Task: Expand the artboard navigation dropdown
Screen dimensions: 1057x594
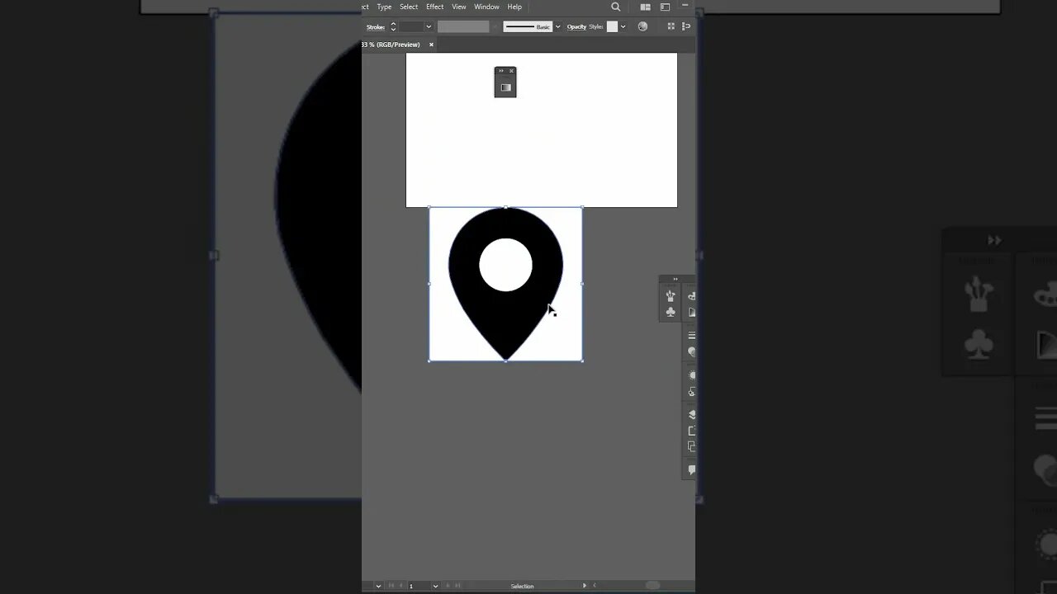Action: 435,586
